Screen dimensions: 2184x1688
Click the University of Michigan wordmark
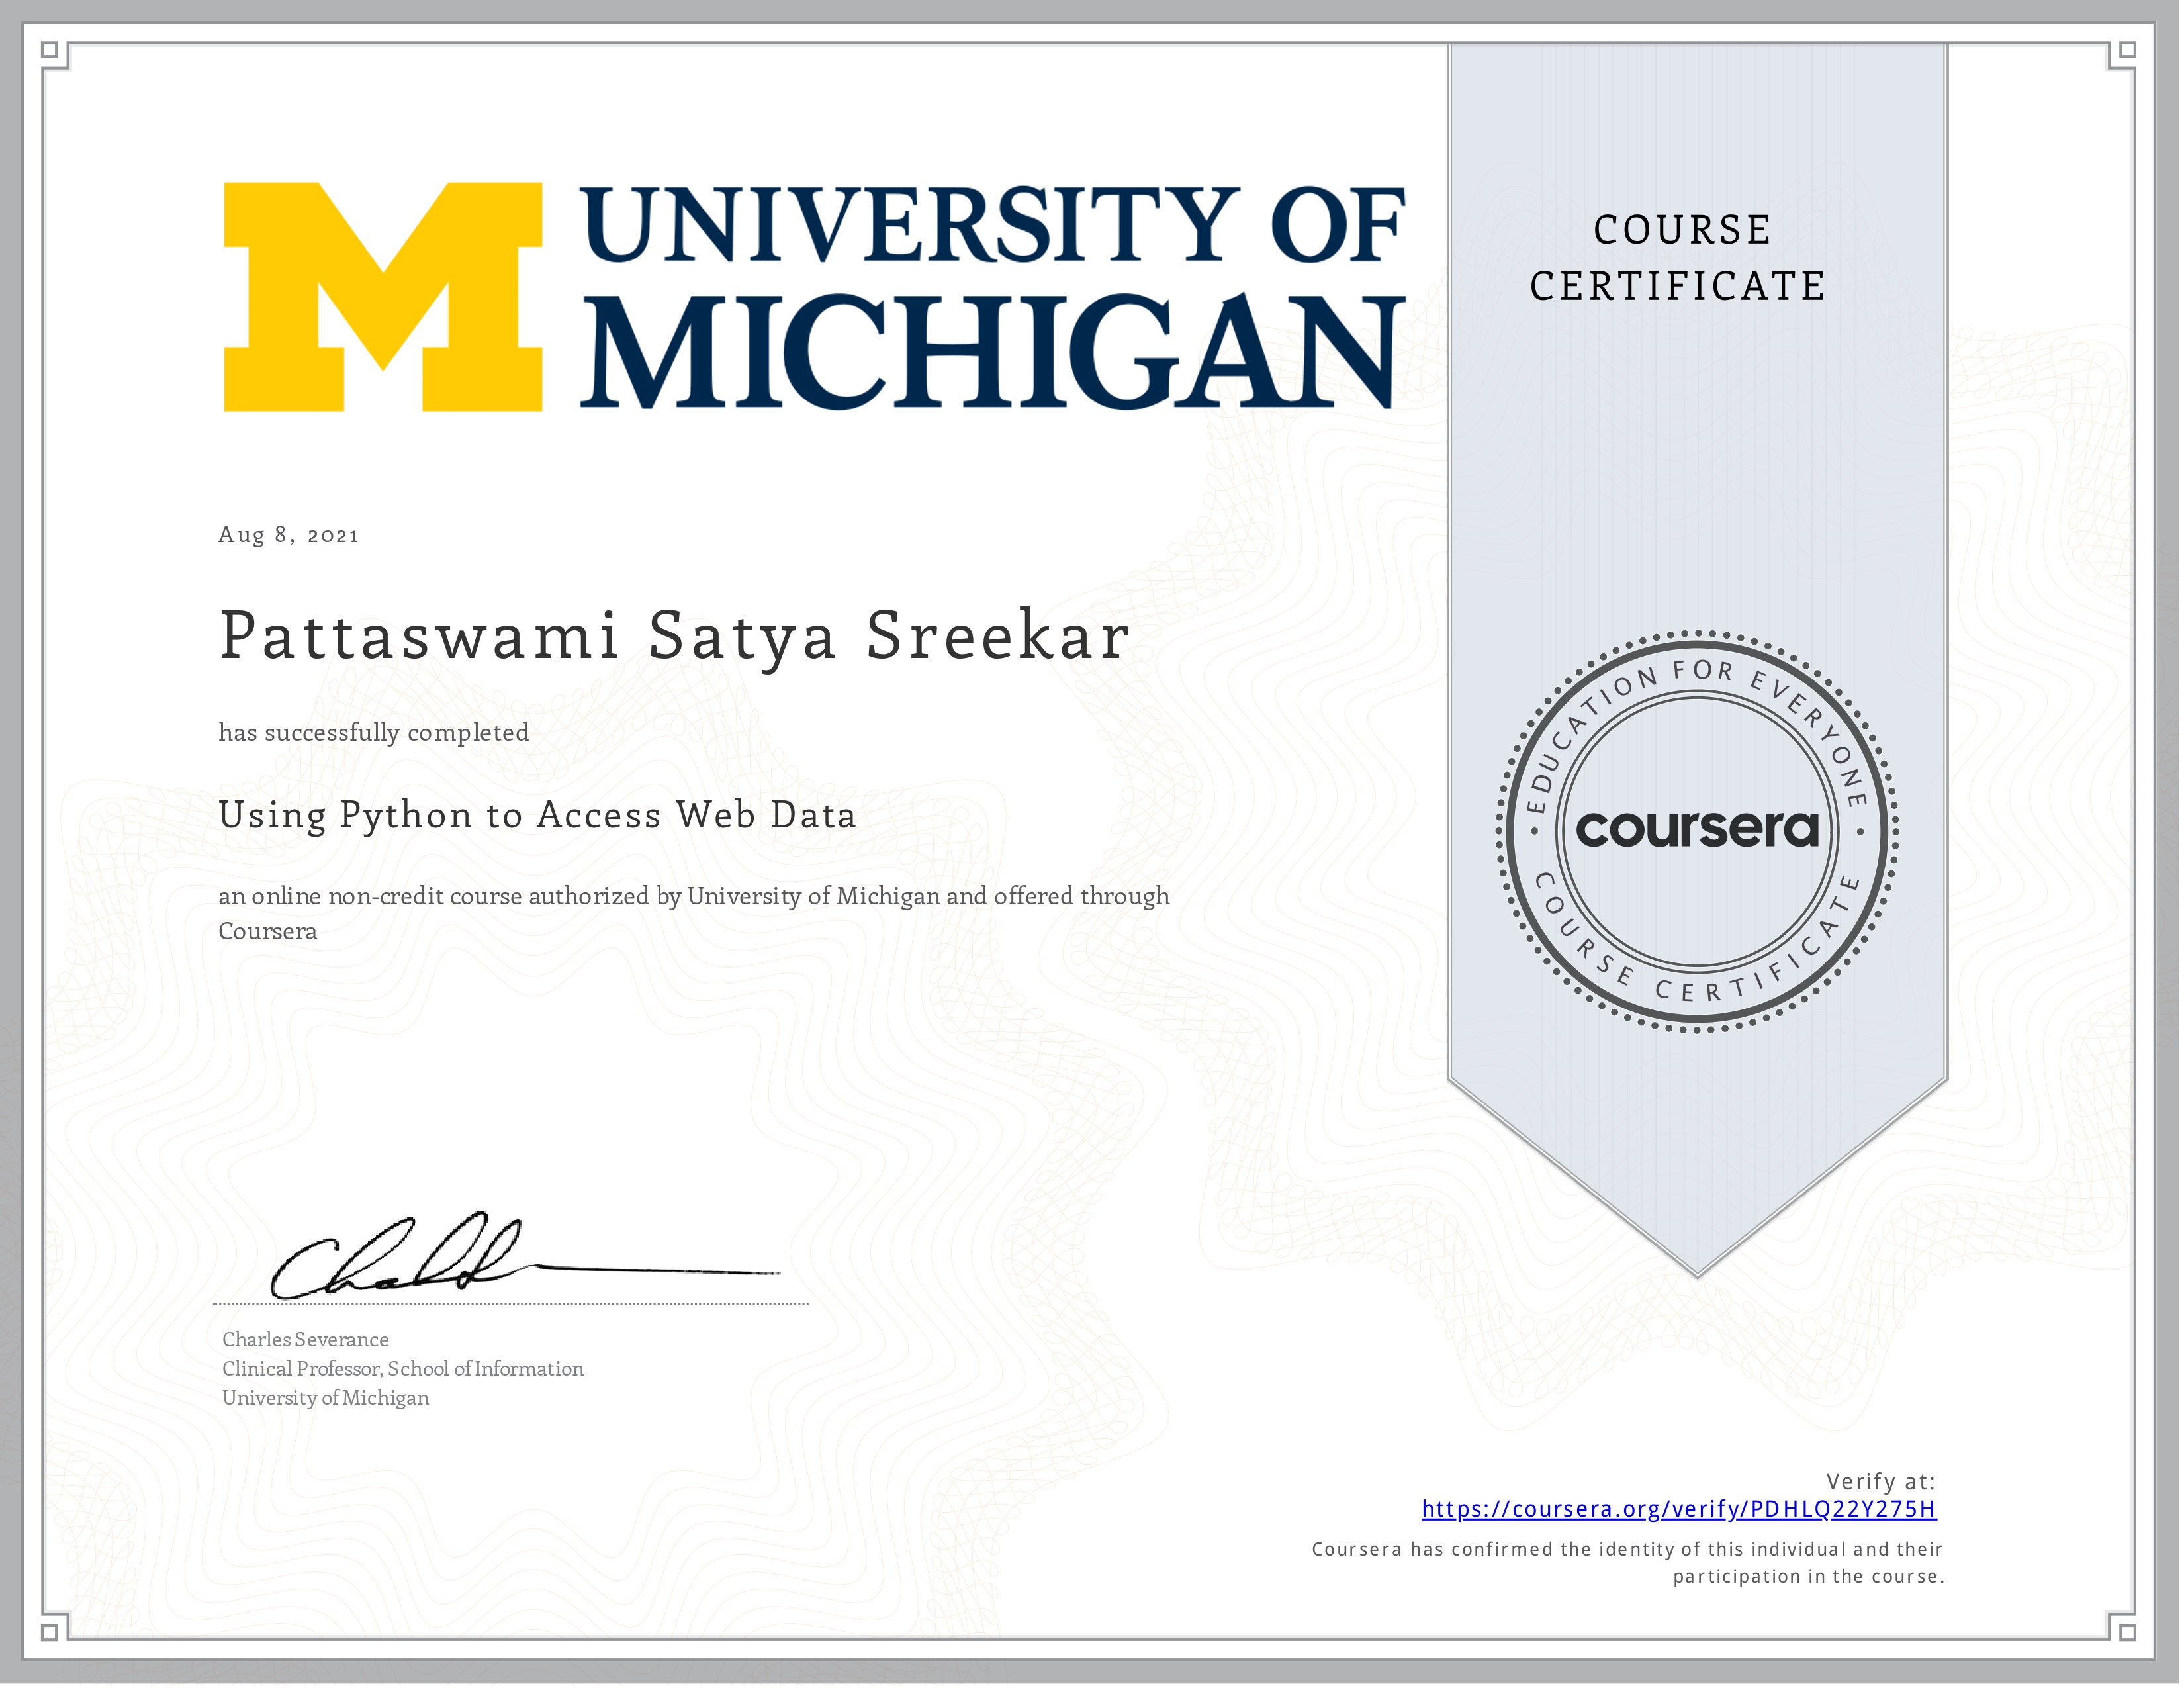(x=990, y=297)
